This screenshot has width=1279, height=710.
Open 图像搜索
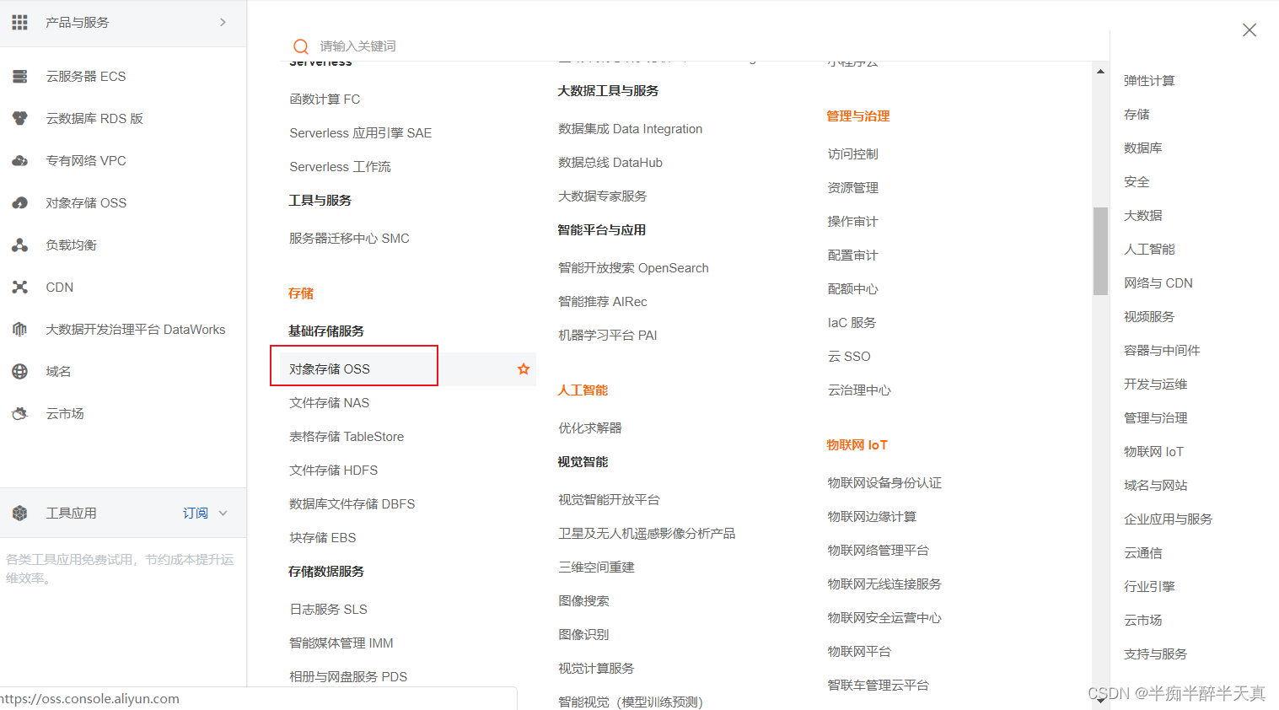coord(583,600)
